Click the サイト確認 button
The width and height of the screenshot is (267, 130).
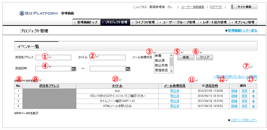(x=244, y=7)
